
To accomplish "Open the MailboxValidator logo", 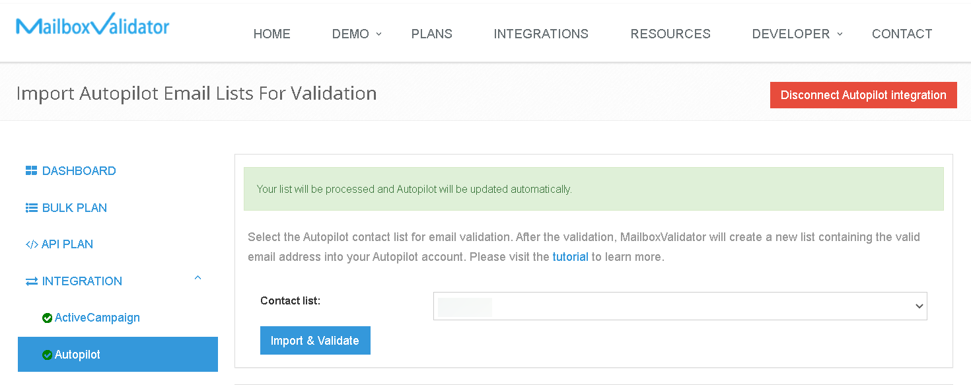I will pos(92,25).
